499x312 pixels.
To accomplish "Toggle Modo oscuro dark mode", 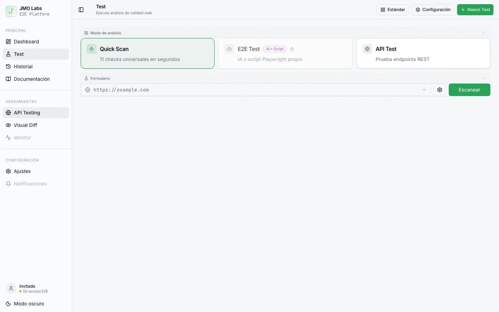I will 29,304.
